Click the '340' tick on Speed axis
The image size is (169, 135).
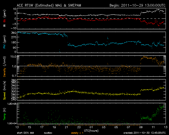click(14, 85)
